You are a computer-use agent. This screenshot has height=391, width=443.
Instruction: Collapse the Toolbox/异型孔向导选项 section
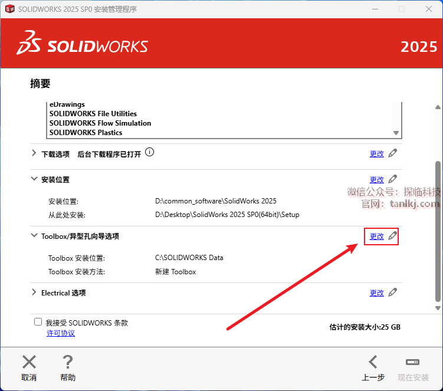[34, 235]
